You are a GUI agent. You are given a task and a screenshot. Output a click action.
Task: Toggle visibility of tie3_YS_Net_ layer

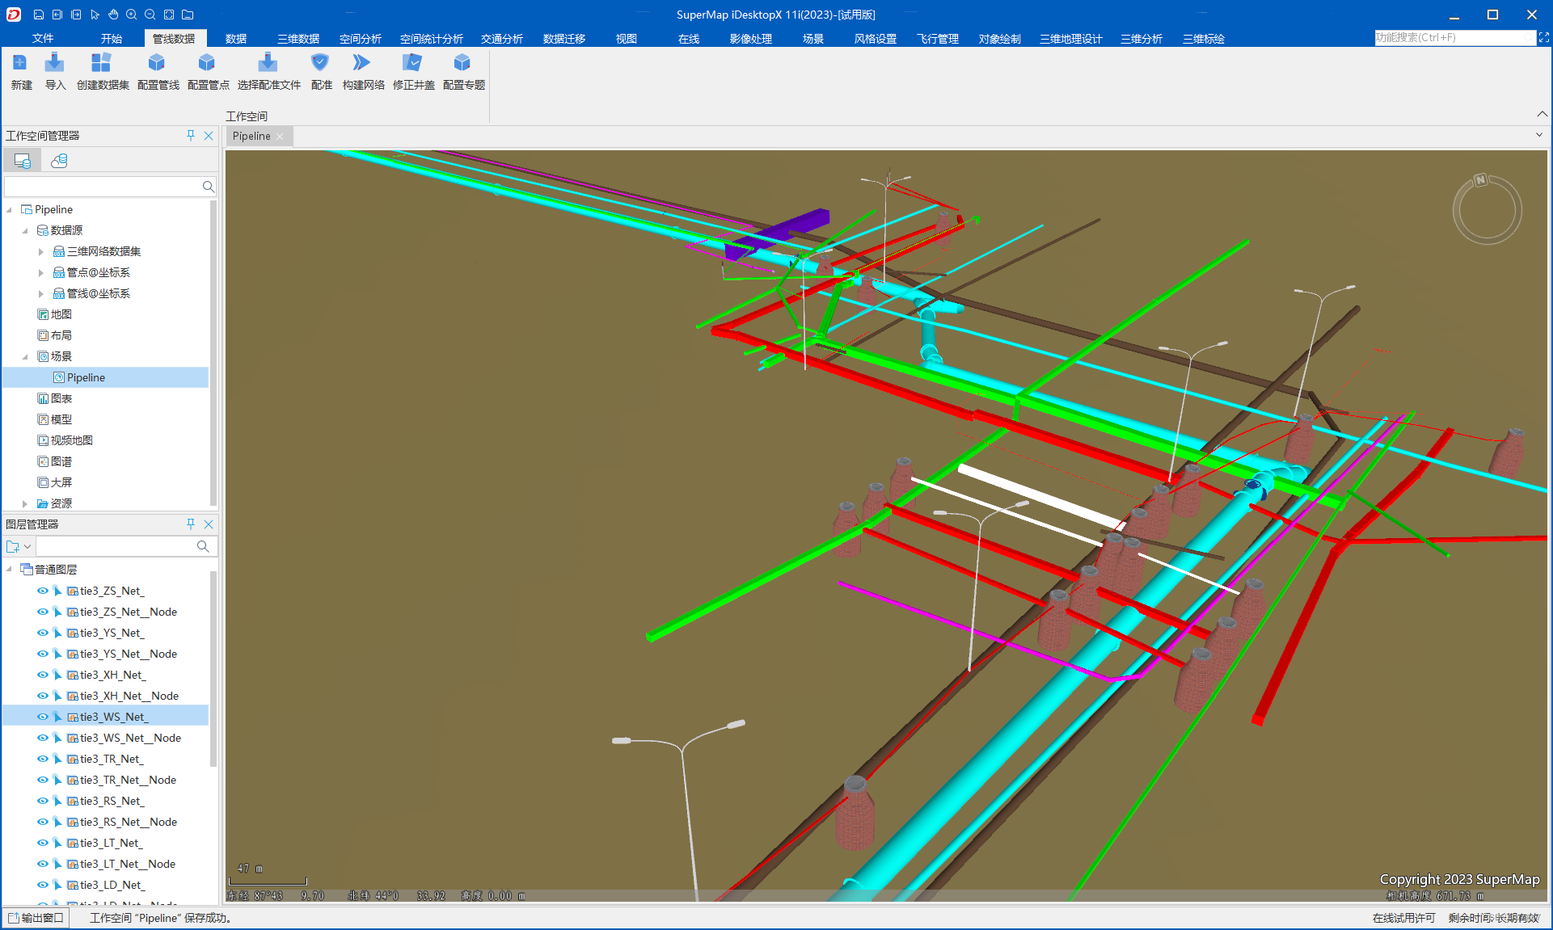point(43,633)
